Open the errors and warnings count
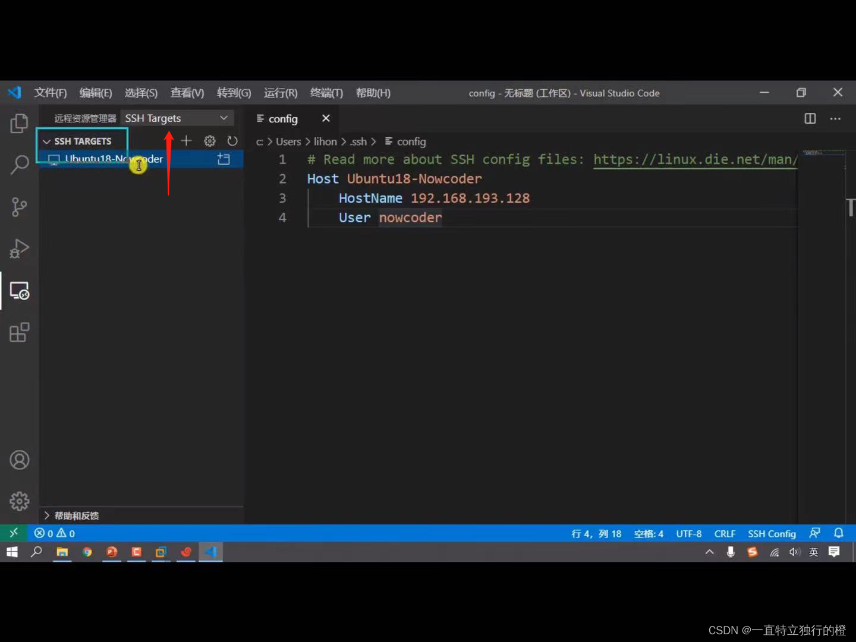Screen dimensions: 856x642 [x=55, y=533]
